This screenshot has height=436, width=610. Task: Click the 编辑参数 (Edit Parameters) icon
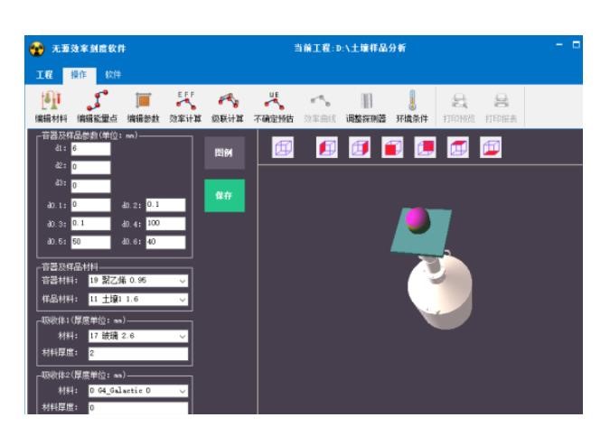tap(143, 105)
